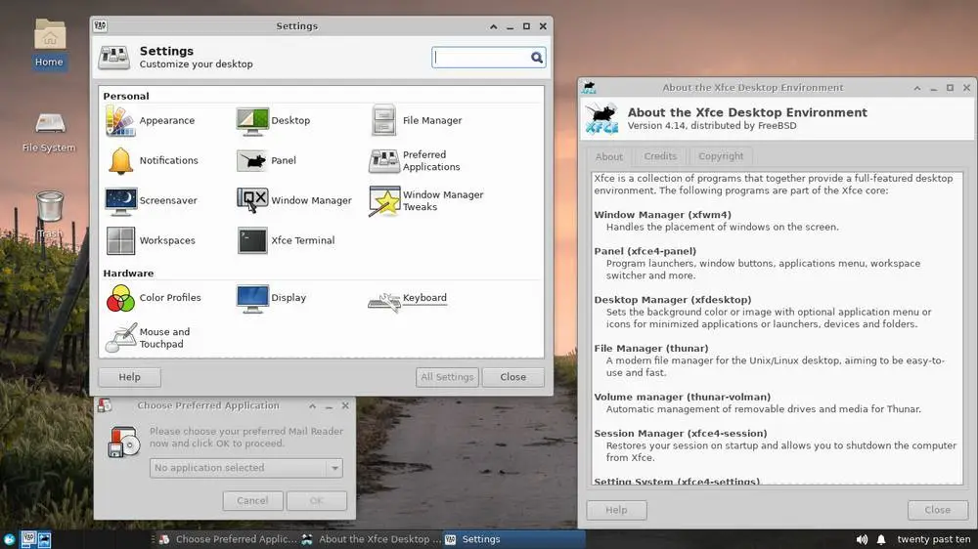Image resolution: width=978 pixels, height=549 pixels.
Task: Switch to the Copyright tab
Action: click(x=721, y=156)
